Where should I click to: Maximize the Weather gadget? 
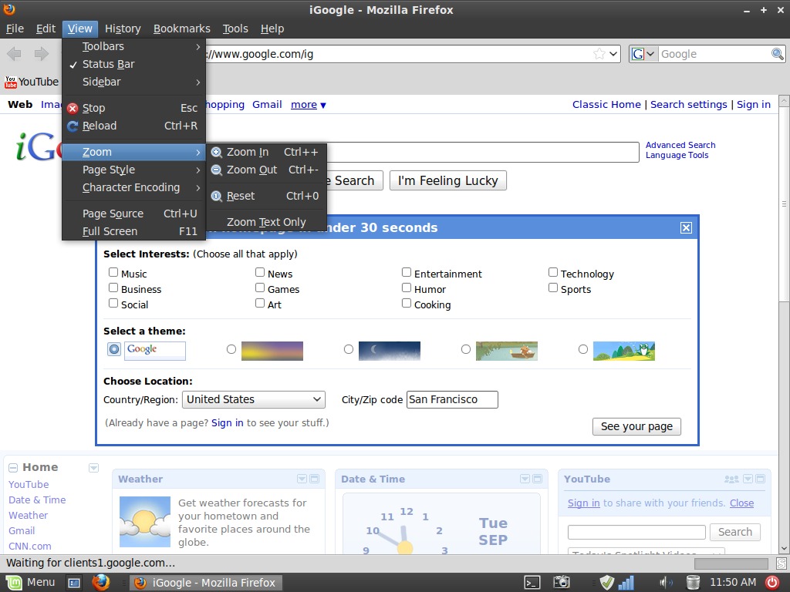[x=315, y=479]
